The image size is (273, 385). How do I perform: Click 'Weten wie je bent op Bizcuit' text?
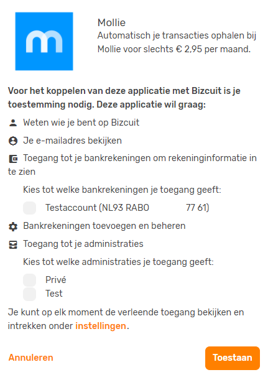81,123
